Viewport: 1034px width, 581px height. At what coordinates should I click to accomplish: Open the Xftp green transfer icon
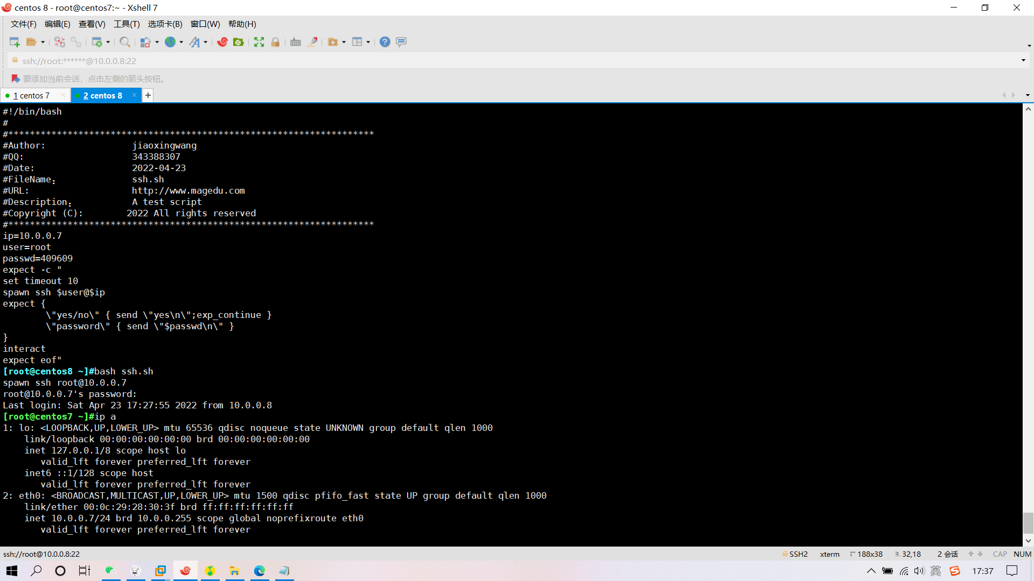pyautogui.click(x=239, y=42)
